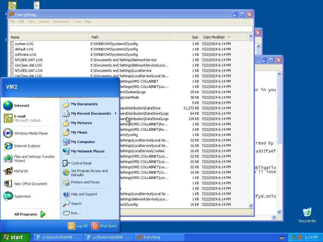Screen dimensions: 323x242
Task: Open My Pictures folder
Action: [x=77, y=123]
